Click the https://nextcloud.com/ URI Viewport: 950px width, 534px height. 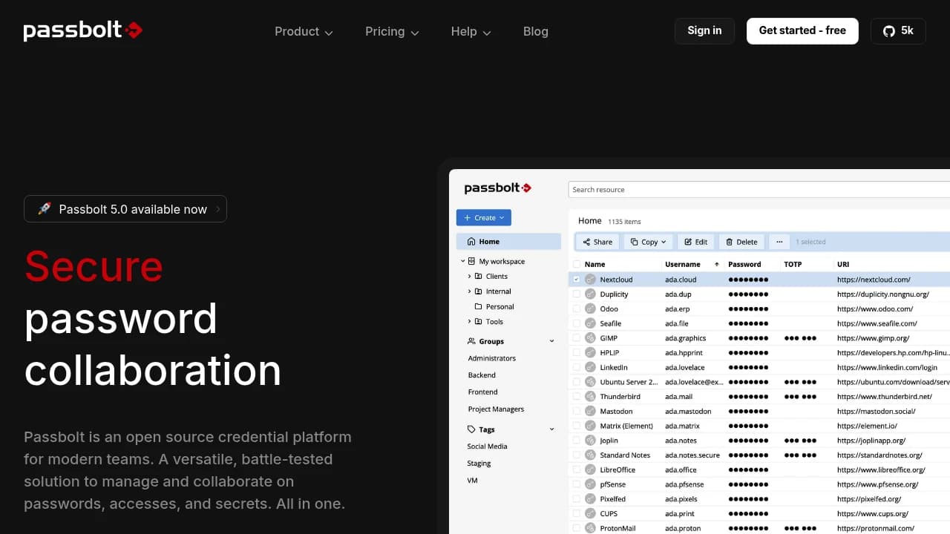[x=874, y=280]
